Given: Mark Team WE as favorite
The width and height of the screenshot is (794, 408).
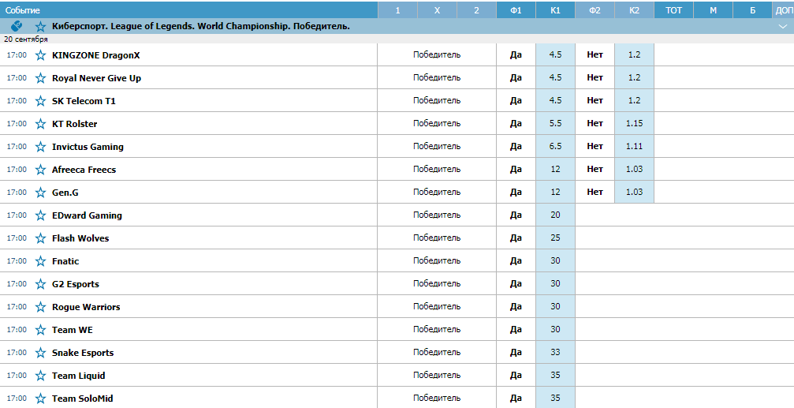Looking at the screenshot, I should pos(40,330).
